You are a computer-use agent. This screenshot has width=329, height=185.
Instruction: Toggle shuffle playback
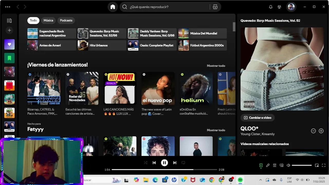click(x=145, y=163)
